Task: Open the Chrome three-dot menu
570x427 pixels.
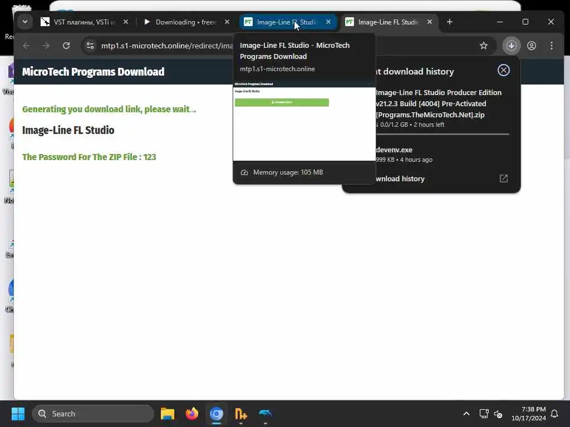Action: (552, 46)
